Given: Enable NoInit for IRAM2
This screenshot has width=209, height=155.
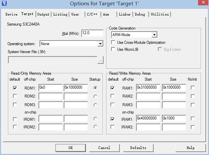Looking at the screenshot, I should [193, 127].
